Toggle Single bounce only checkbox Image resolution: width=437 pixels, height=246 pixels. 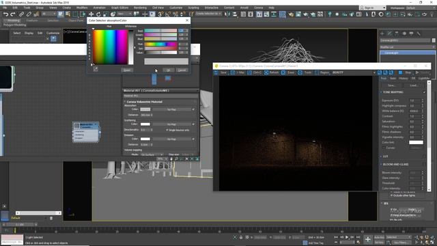167,130
